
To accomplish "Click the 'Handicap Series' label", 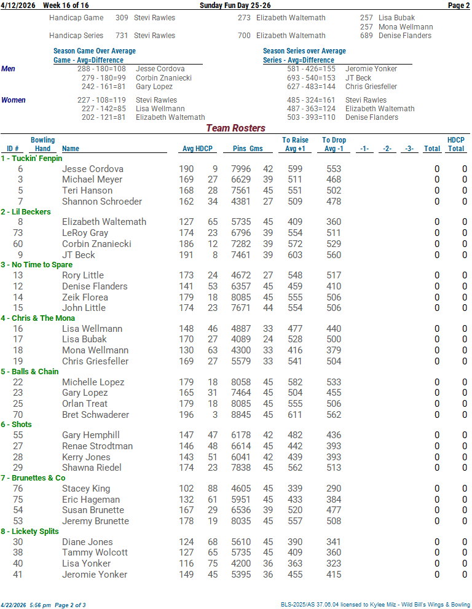I will pyautogui.click(x=76, y=36).
